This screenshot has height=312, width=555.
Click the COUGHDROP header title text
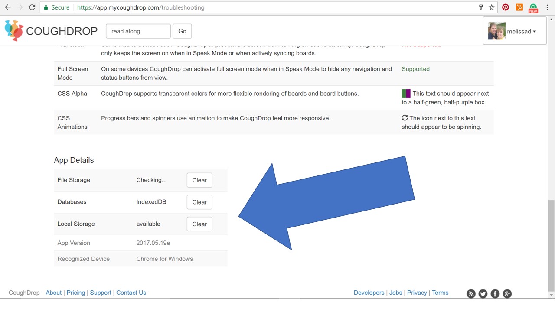[62, 31]
